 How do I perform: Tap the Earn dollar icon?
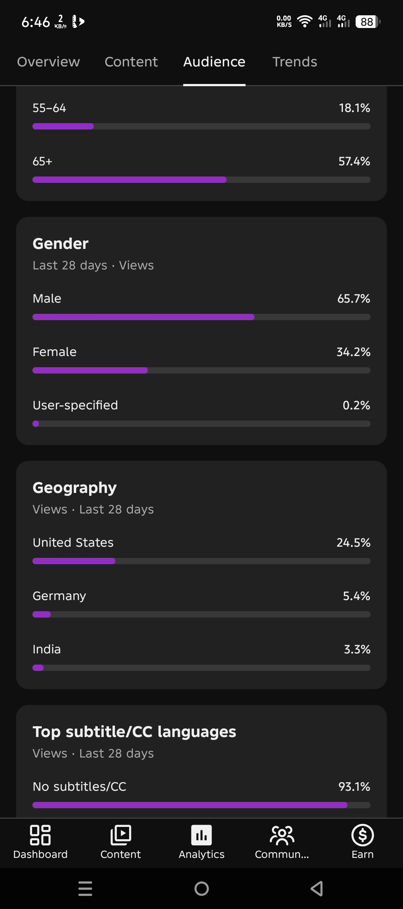pos(363,835)
